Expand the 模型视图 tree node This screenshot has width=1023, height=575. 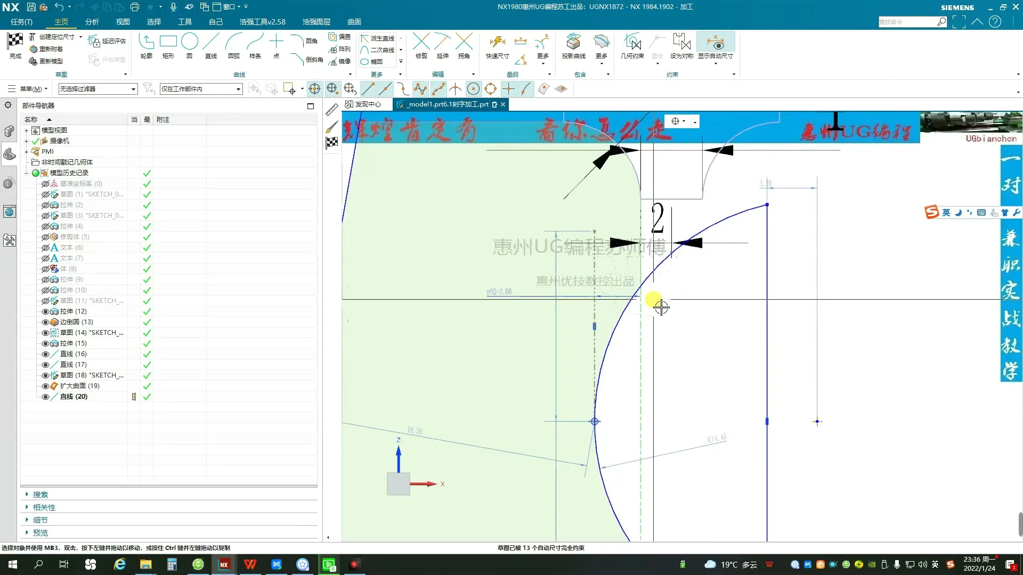(x=26, y=130)
